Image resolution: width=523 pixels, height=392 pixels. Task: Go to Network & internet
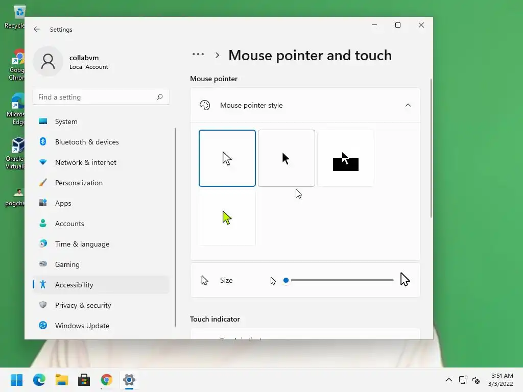pos(101,162)
